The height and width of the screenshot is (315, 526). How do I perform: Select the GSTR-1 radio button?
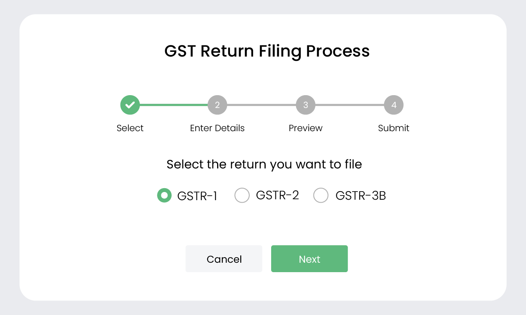pyautogui.click(x=164, y=195)
